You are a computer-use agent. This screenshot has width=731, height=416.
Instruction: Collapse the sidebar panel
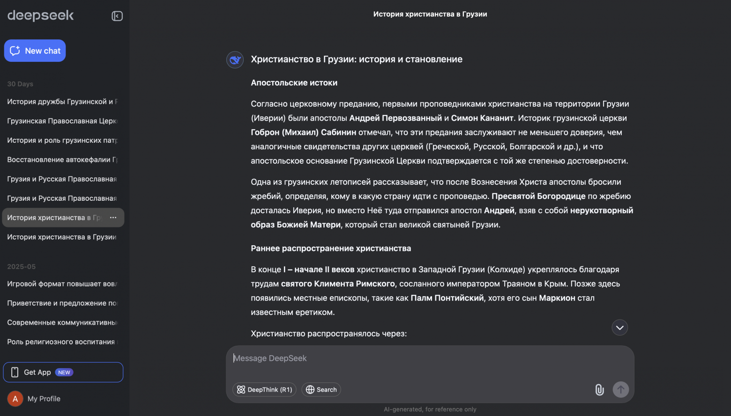click(117, 16)
